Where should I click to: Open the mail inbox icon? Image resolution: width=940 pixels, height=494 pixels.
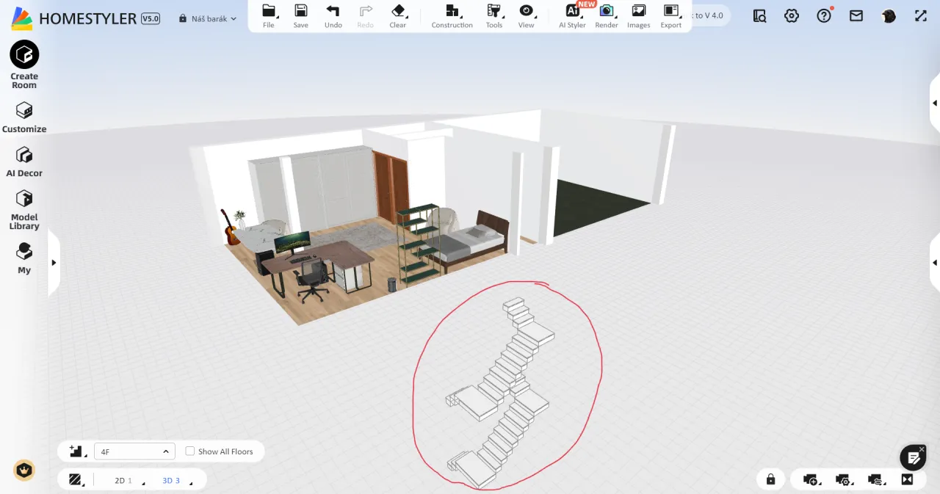[856, 15]
